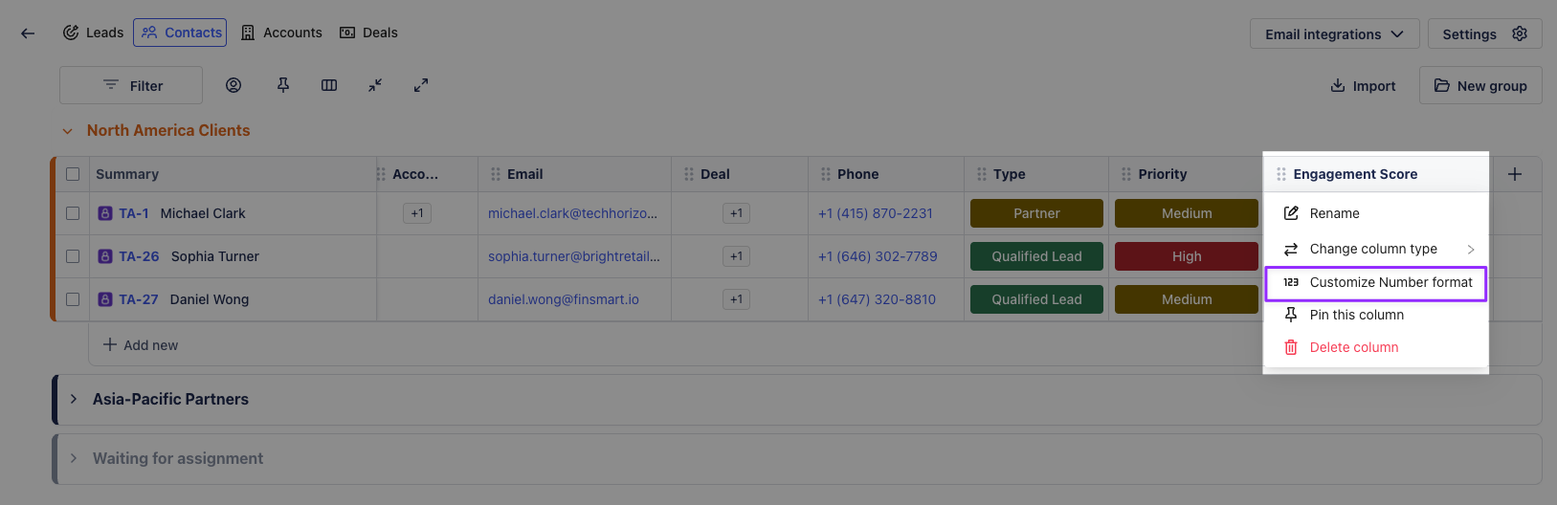Open michael.clark email link

point(572,213)
